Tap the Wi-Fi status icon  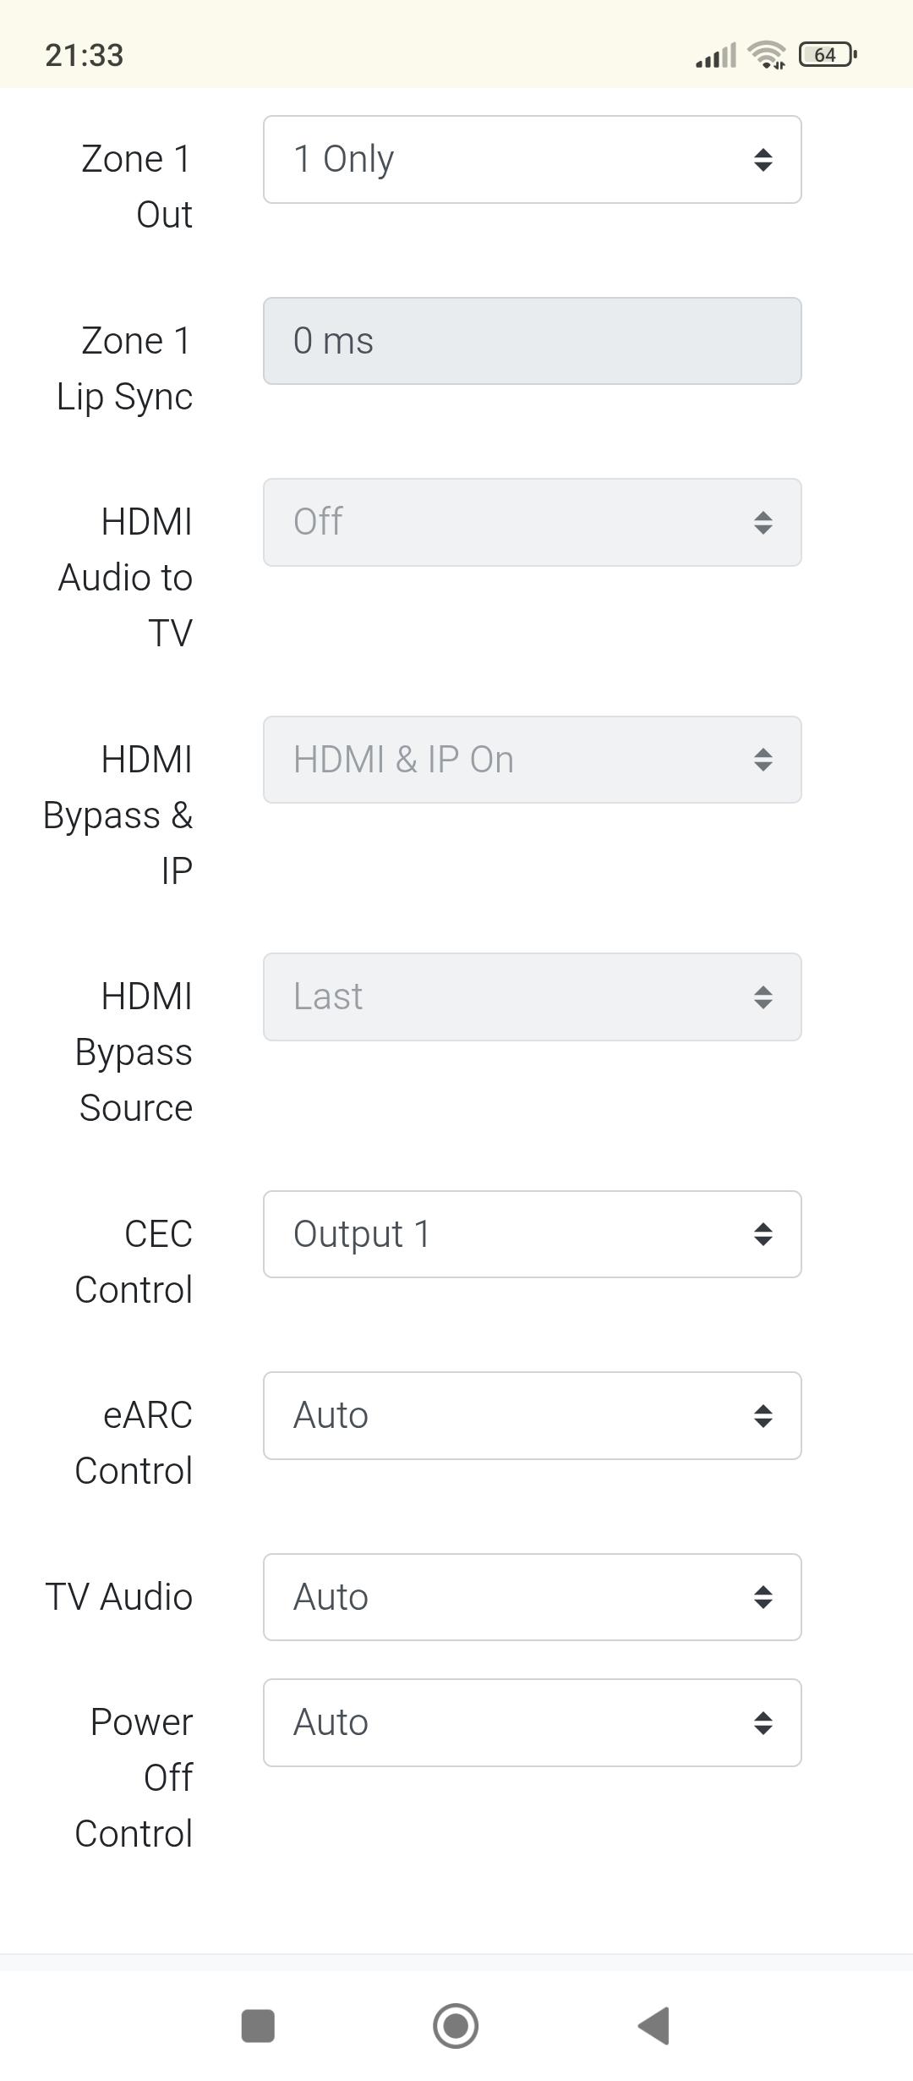tap(767, 55)
